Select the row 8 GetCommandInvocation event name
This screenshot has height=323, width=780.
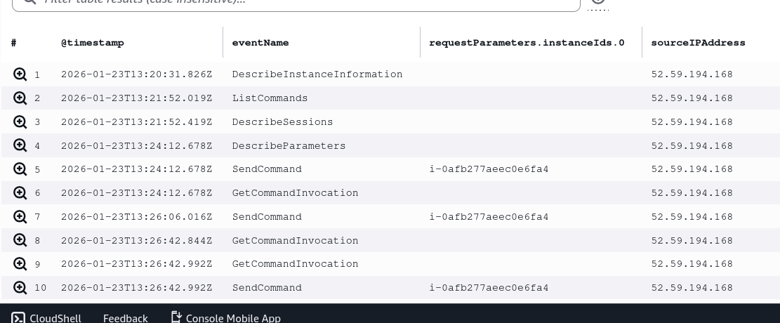click(x=295, y=241)
